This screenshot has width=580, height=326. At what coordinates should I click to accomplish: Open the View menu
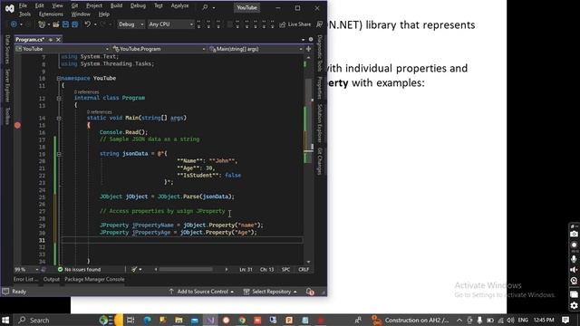(57, 5)
